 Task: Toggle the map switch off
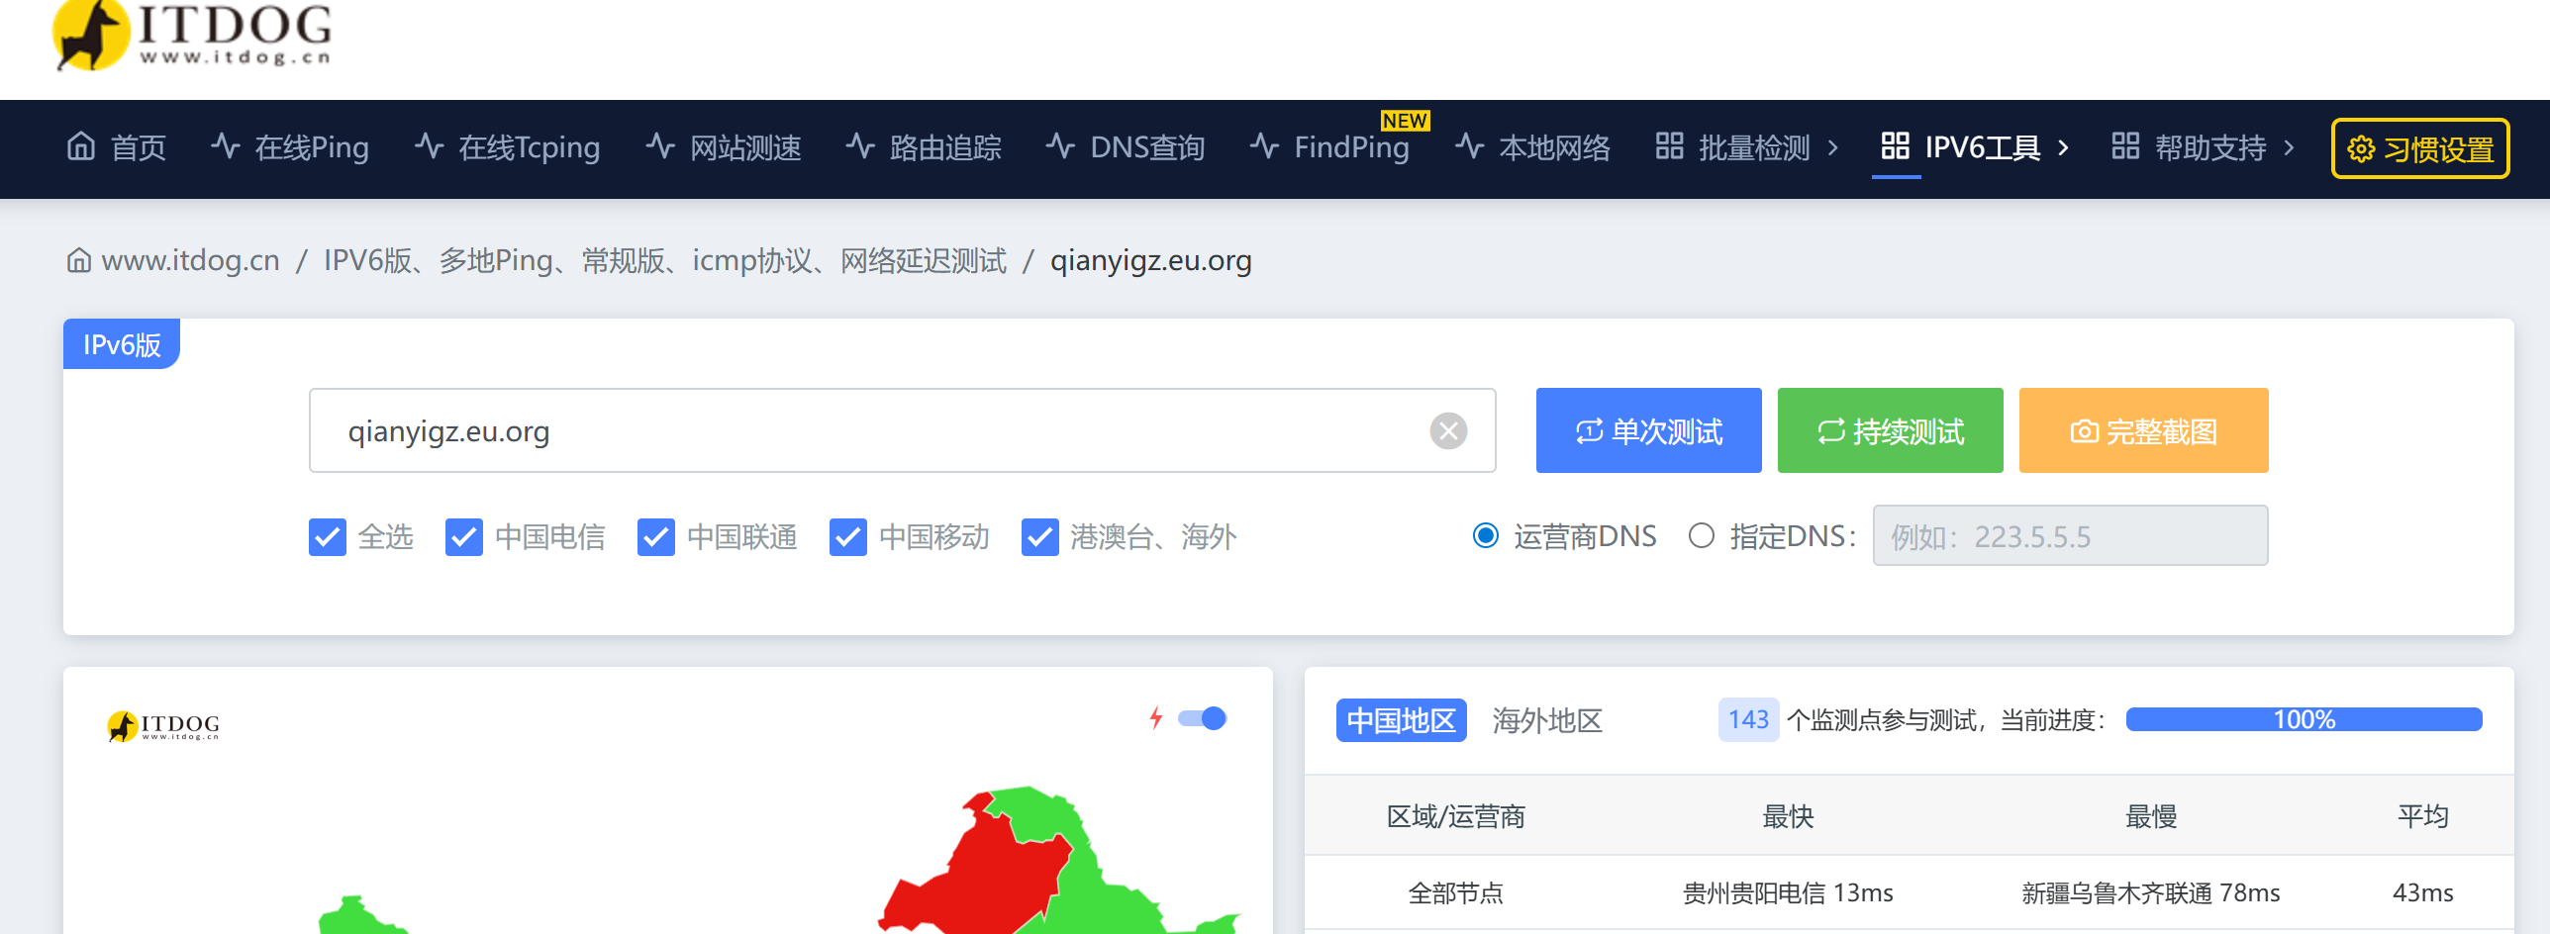point(1203,718)
